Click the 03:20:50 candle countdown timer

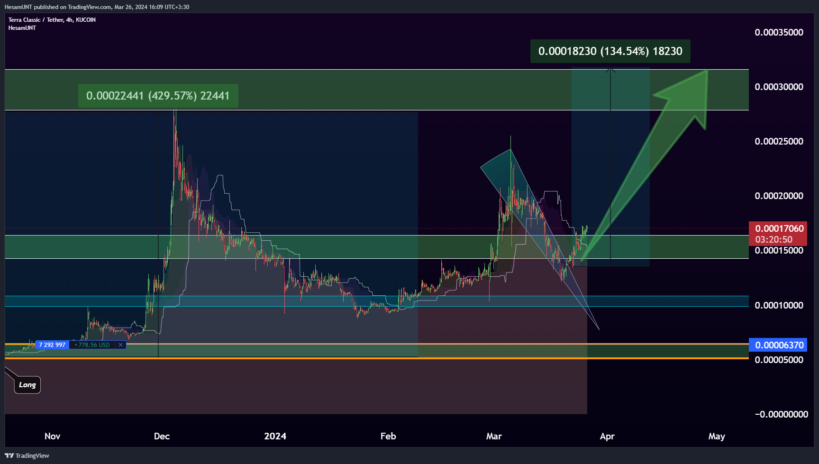tap(773, 240)
